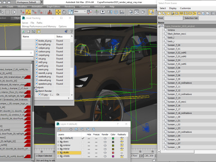Toggle Render teapot for interior layer
Viewport: 216px width, 162px height.
[105, 149]
